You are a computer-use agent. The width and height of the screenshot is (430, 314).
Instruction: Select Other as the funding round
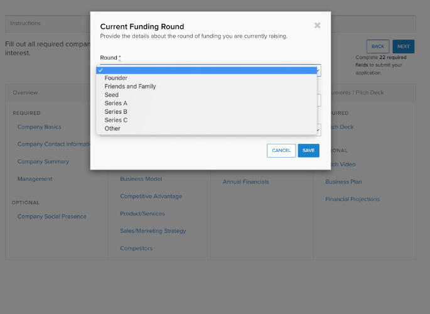(112, 129)
